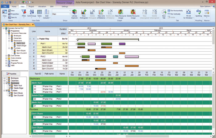Viewport: 216px width, 138px height.
Task: Click the purple Plot 1 task bar
Action: (122, 44)
